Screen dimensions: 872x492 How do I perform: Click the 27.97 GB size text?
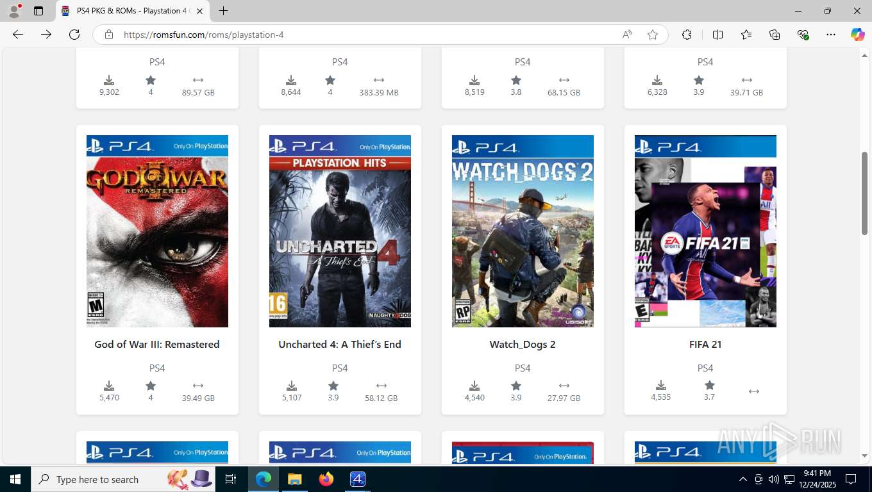pos(564,398)
